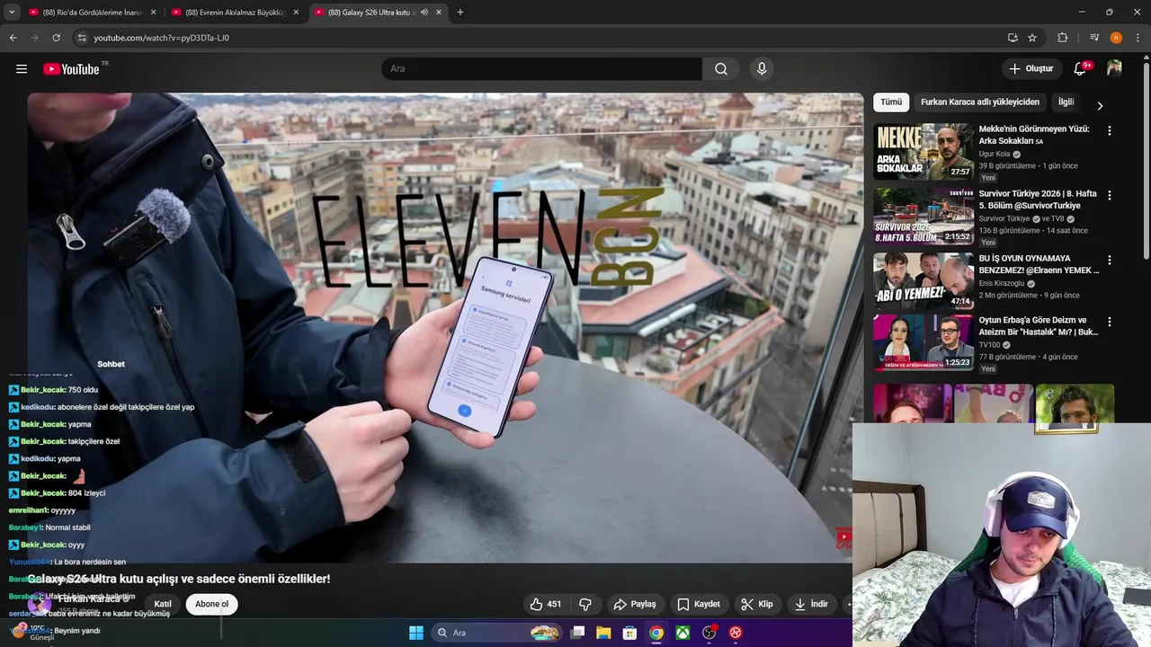The width and height of the screenshot is (1151, 647).
Task: Open the browser extensions puzzle icon
Action: pos(1063,38)
